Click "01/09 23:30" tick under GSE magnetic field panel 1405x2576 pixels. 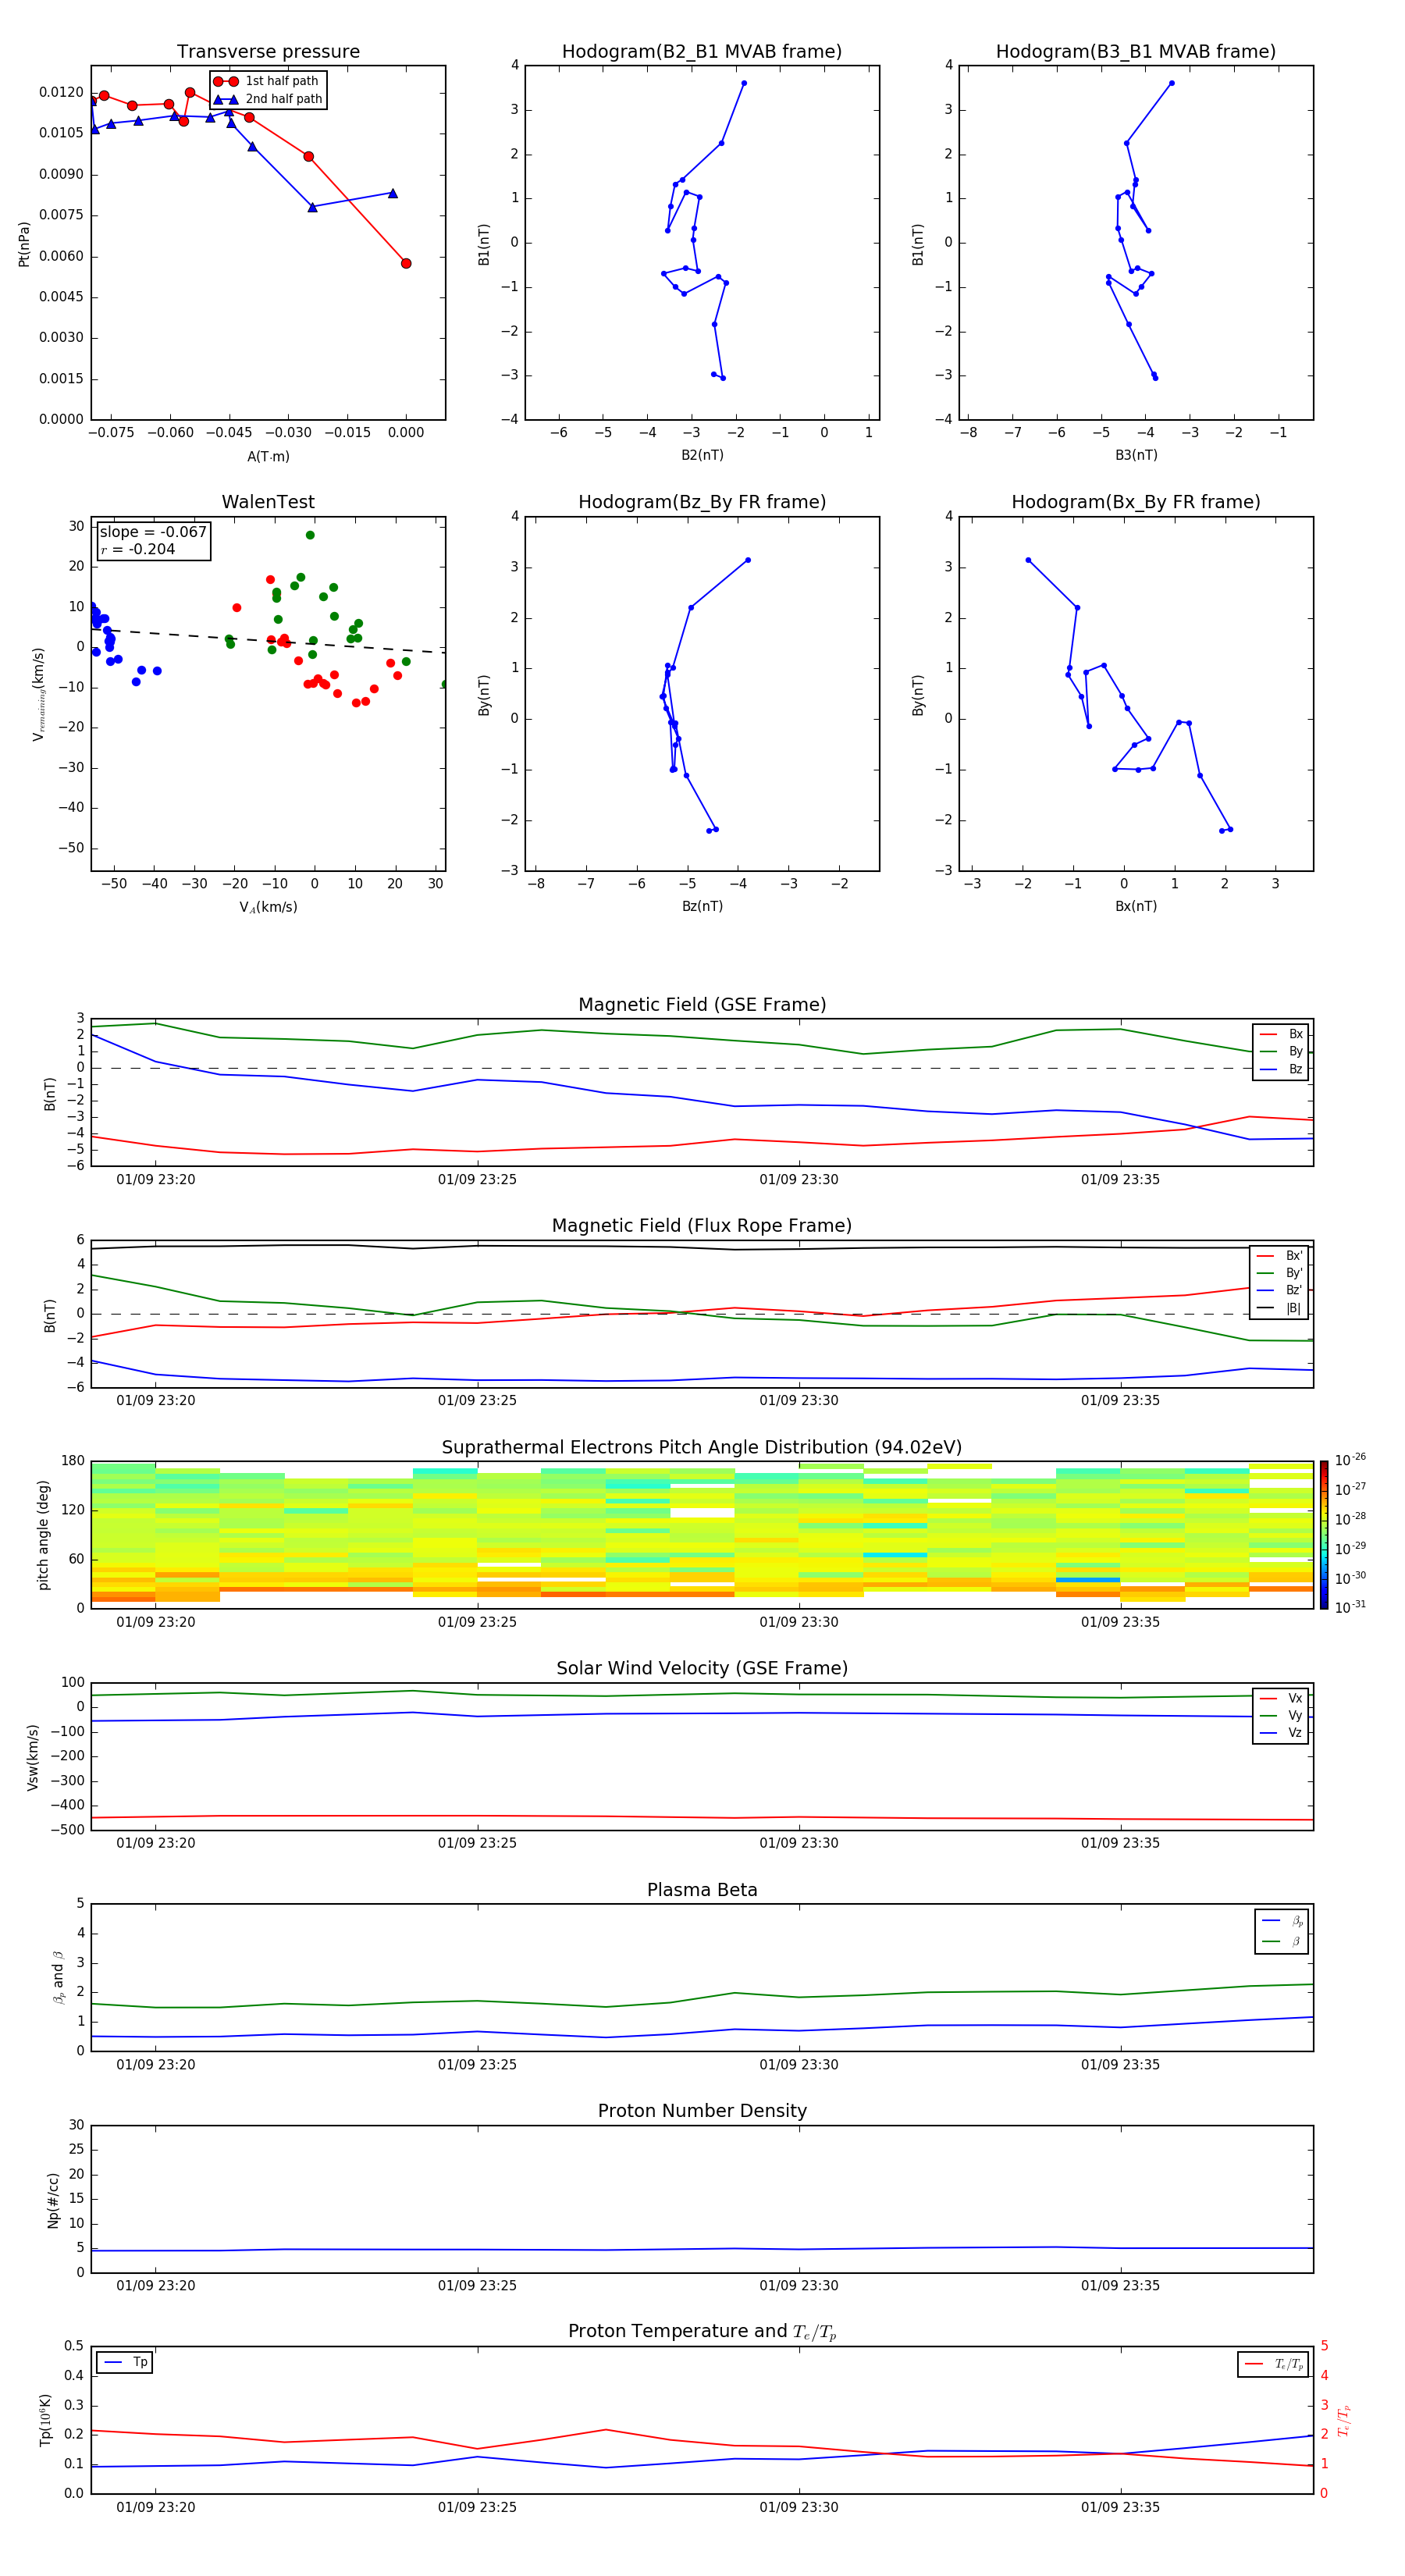[799, 1180]
